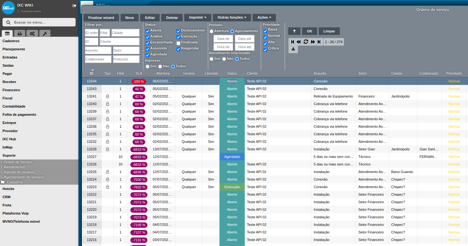Toggle the Deslocamento status checkbox
468x246 pixels.
pyautogui.click(x=178, y=31)
